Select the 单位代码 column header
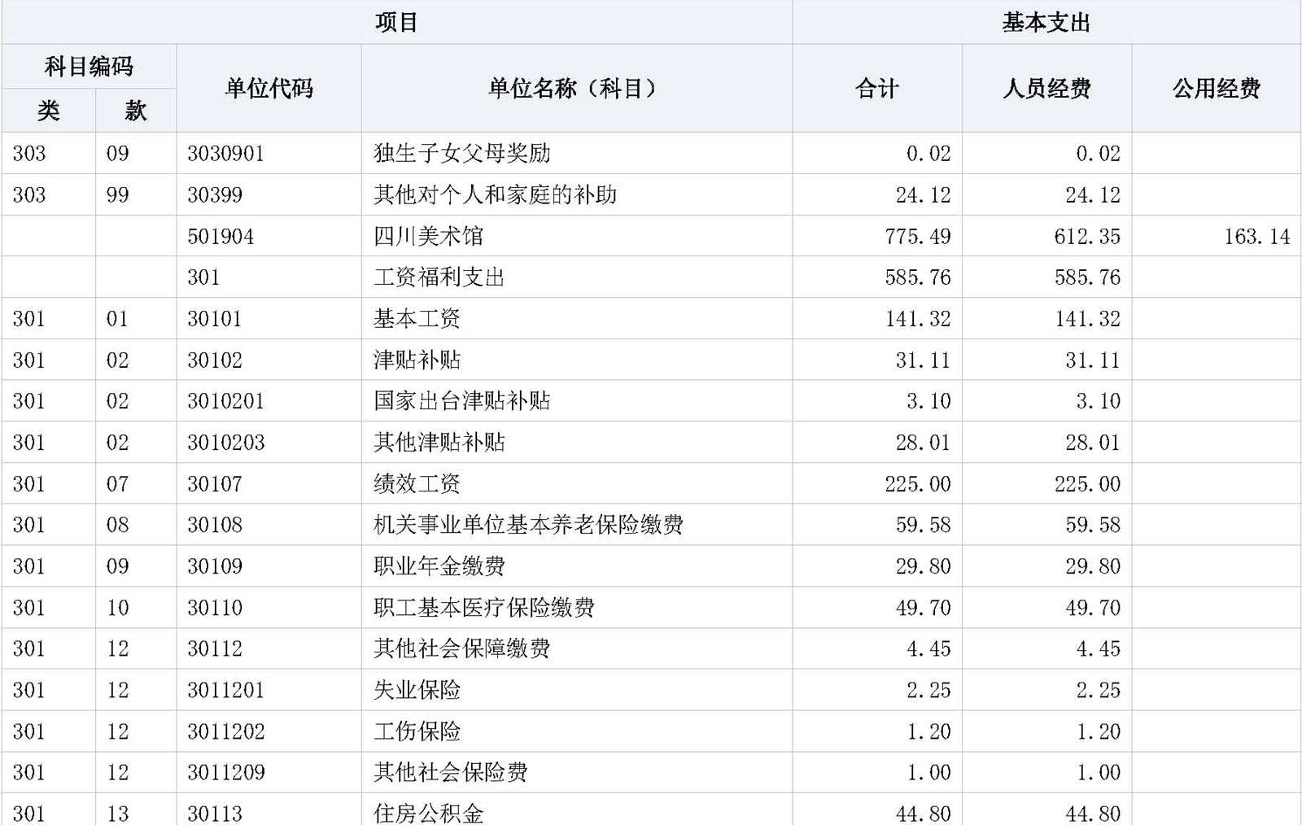This screenshot has width=1302, height=825. (x=269, y=88)
